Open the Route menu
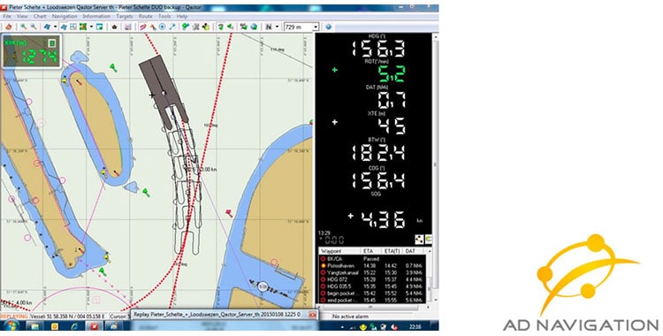The image size is (663, 336). click(146, 16)
